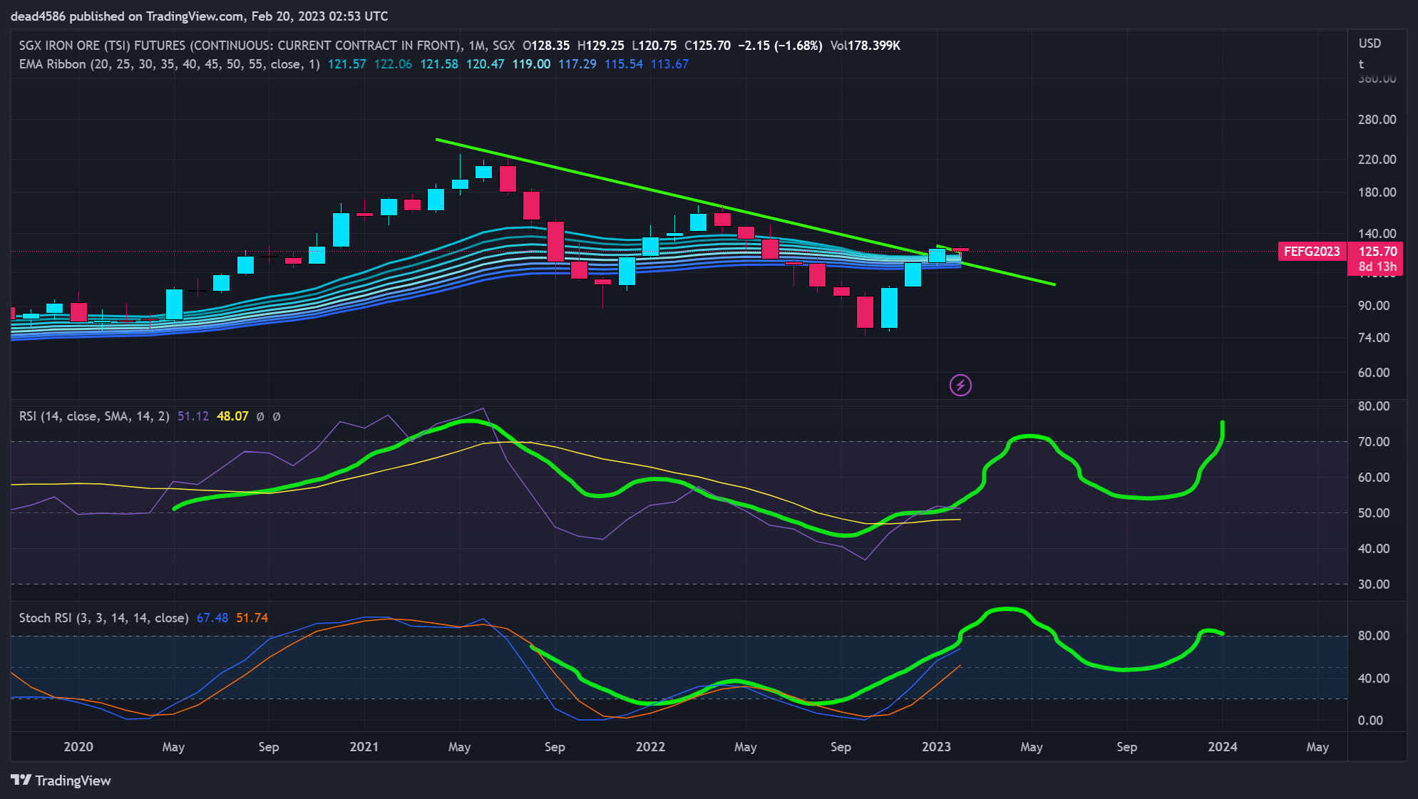1418x799 pixels.
Task: Click the 74.00 price axis label
Action: pyautogui.click(x=1374, y=338)
